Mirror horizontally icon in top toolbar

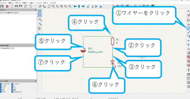click(x=100, y=6)
